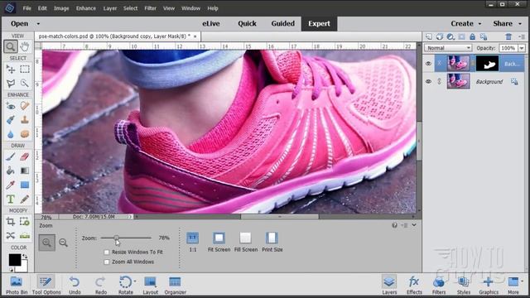Image resolution: width=530 pixels, height=298 pixels.
Task: Create a new layer in Layers panel
Action: (429, 36)
